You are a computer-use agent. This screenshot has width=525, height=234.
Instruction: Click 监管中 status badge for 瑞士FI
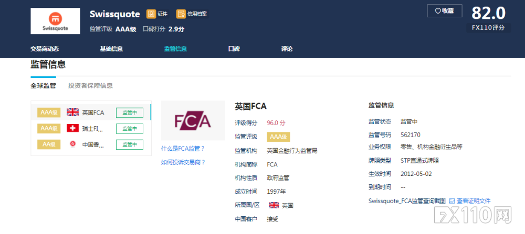(x=130, y=128)
